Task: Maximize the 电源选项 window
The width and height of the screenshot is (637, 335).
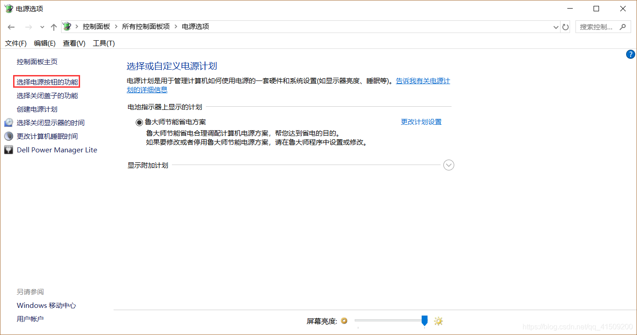Action: [596, 9]
